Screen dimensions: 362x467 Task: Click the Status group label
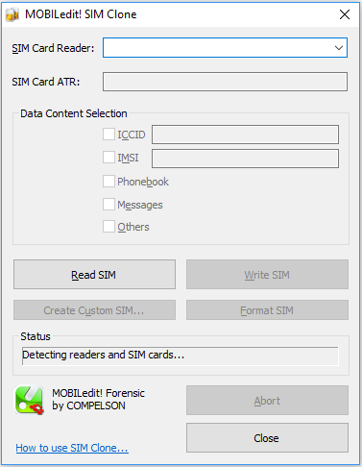coord(36,336)
